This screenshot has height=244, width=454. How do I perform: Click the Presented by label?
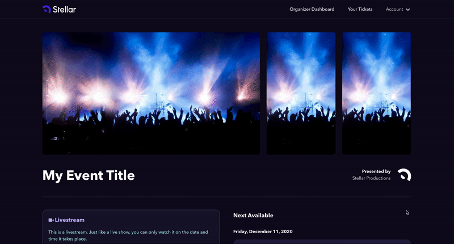click(x=376, y=171)
